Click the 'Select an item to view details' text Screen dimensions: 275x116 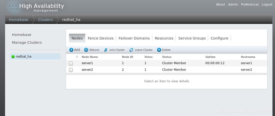click(x=167, y=81)
